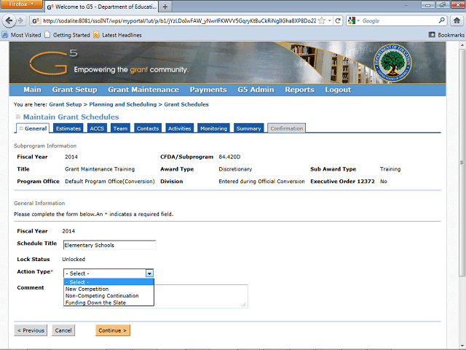The image size is (466, 350).
Task: Open the orange Firefox menu button
Action: 21,4
